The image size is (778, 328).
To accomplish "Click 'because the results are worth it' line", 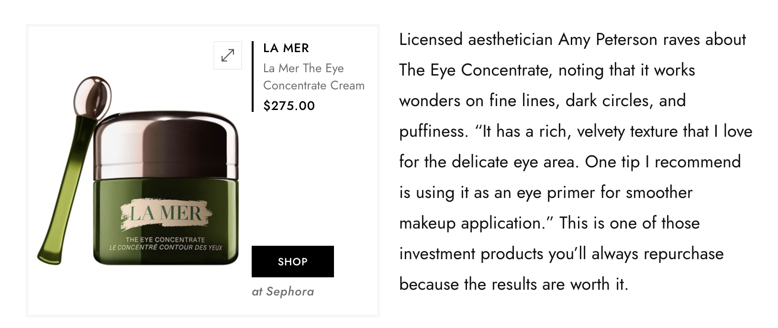I will tap(513, 284).
